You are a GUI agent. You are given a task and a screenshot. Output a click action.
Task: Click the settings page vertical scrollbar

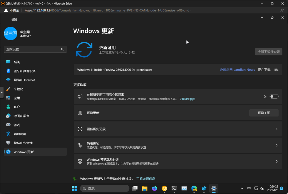287,109
